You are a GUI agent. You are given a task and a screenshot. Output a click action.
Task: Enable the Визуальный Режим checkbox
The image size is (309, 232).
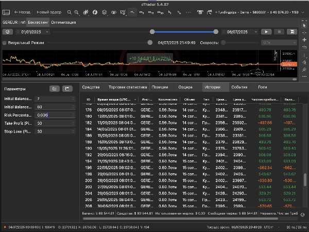tap(5, 43)
